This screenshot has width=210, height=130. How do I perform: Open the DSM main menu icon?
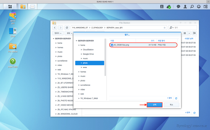10,6
